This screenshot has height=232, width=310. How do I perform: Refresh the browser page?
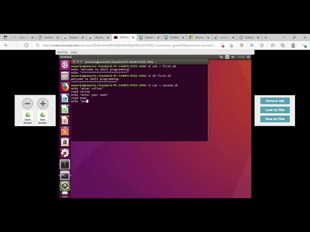[x=26, y=45]
